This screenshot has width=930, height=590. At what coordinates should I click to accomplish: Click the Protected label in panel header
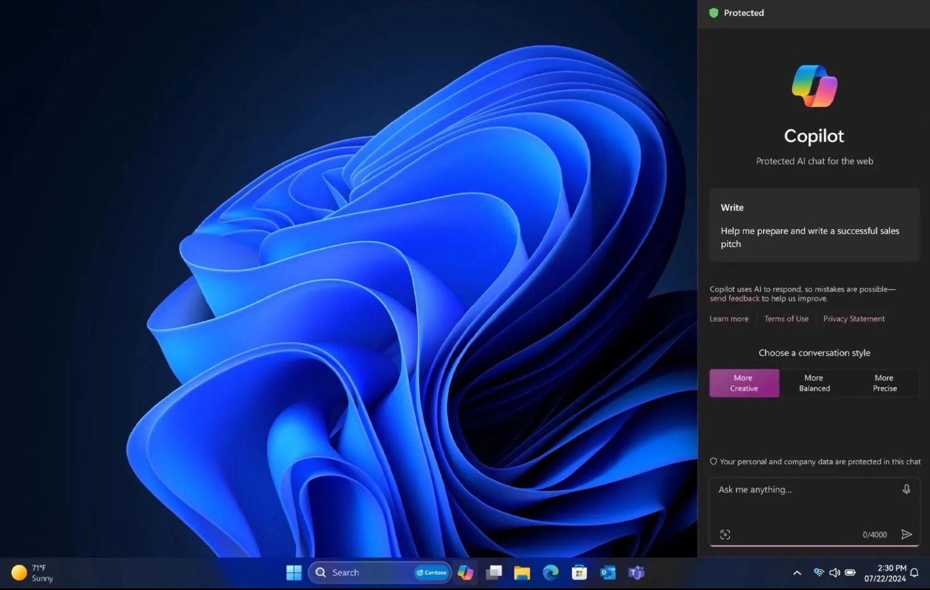click(744, 13)
